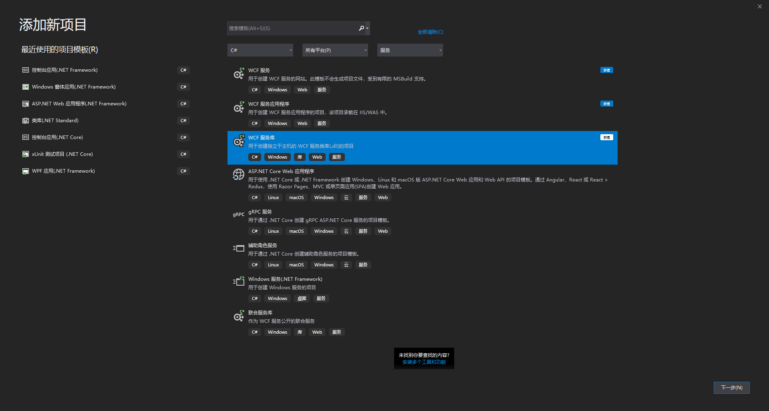Screen dimensions: 769x411
Task: Click the 新建 badge on WCF 服务库
Action: click(x=606, y=137)
